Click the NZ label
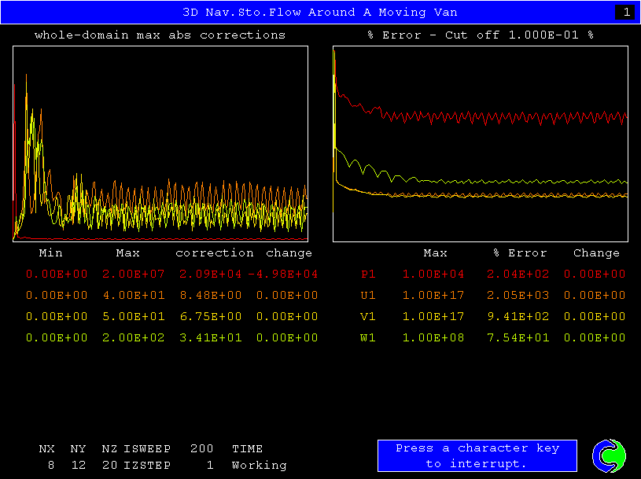641x479 pixels. (x=109, y=449)
